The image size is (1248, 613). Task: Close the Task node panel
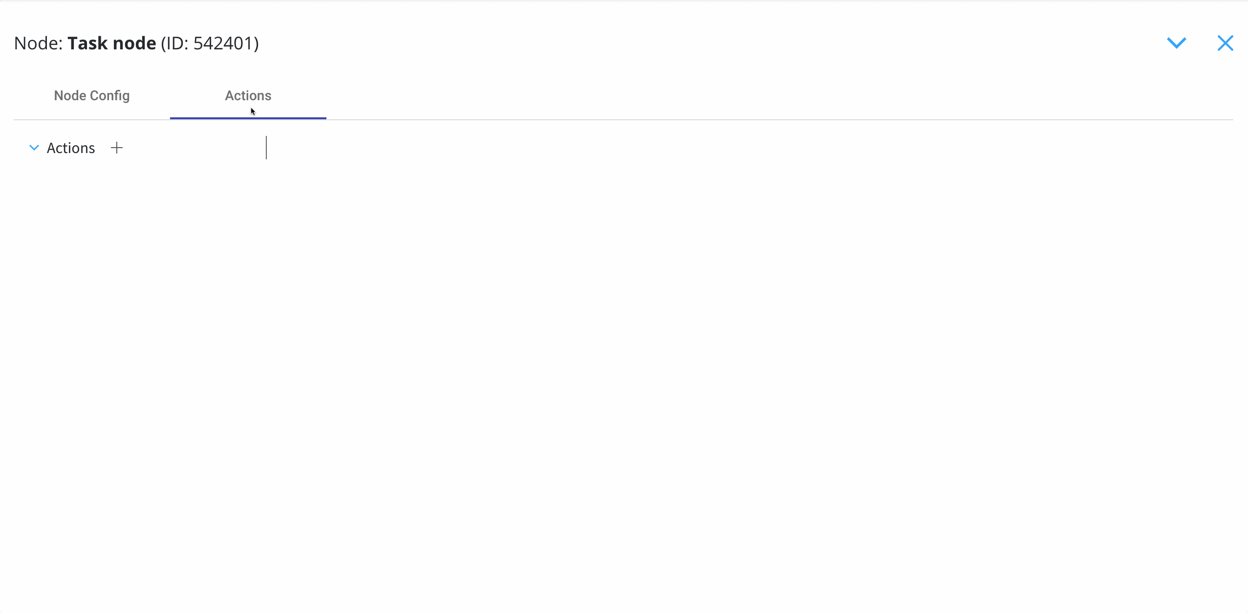[1225, 43]
